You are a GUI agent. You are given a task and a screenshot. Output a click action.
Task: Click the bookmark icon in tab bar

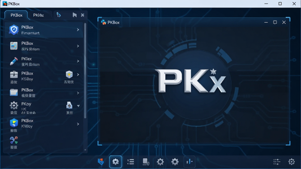point(75,15)
